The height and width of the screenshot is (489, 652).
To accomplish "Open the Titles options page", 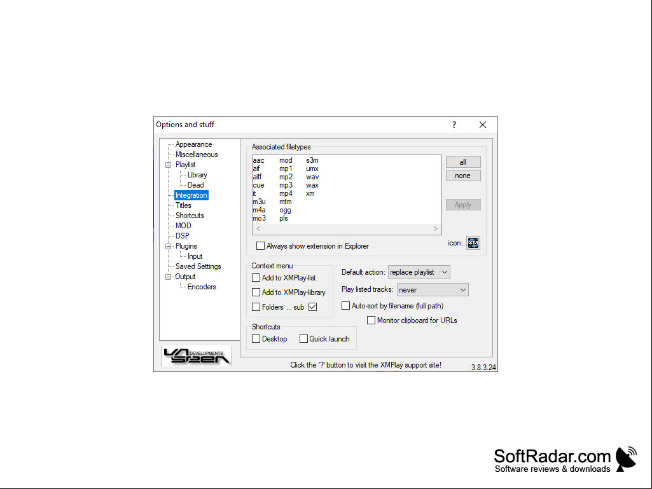I will 183,205.
